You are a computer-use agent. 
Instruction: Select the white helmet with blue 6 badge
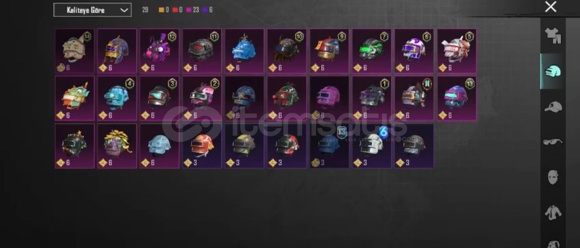[372, 146]
